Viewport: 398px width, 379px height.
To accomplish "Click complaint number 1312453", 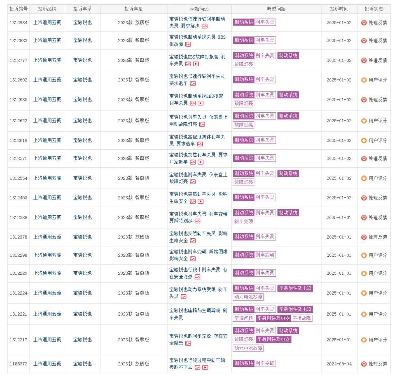I will (19, 198).
